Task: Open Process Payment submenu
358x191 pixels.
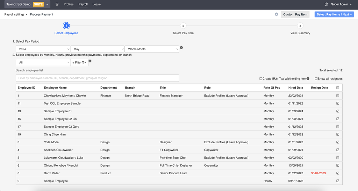Action: click(41, 14)
